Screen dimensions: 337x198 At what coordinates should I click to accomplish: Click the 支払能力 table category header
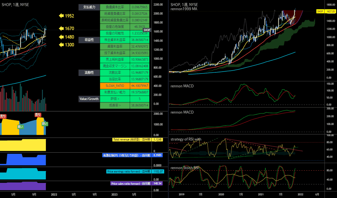(89, 7)
